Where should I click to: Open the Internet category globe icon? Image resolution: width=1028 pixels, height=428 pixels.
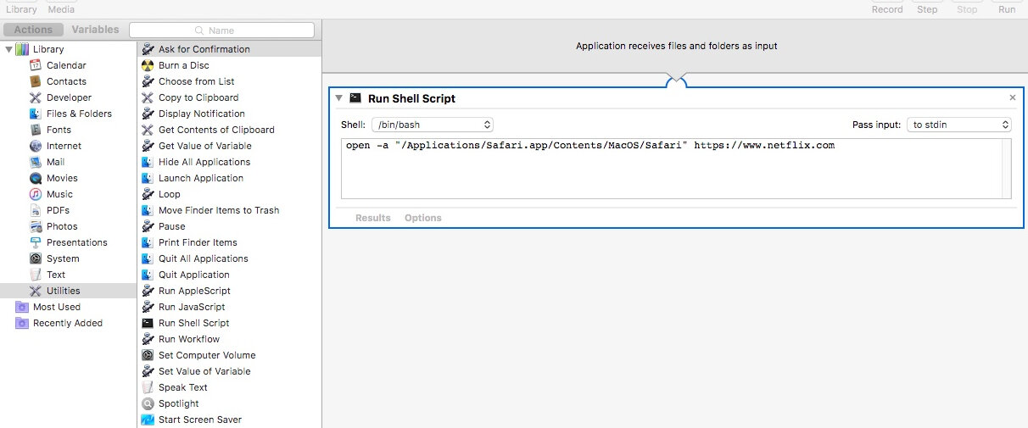[x=36, y=146]
